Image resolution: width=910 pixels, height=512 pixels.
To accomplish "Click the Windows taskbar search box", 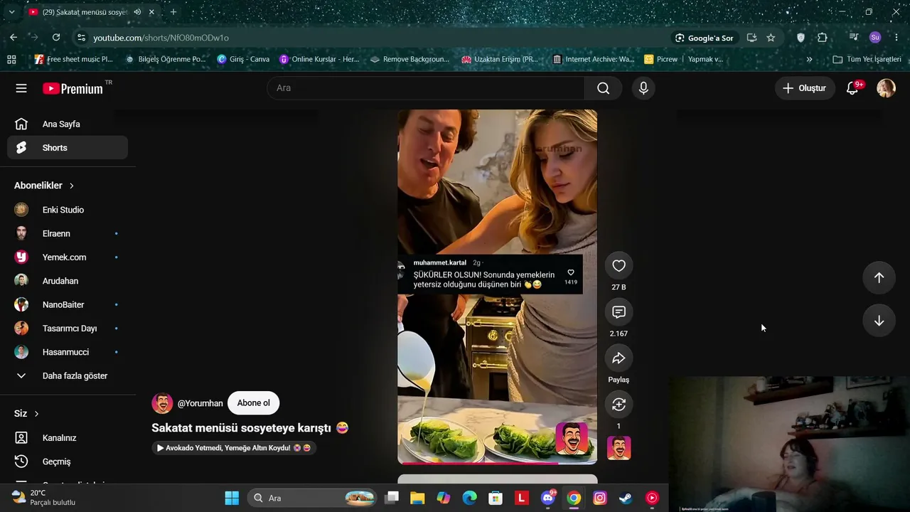I will click(314, 498).
